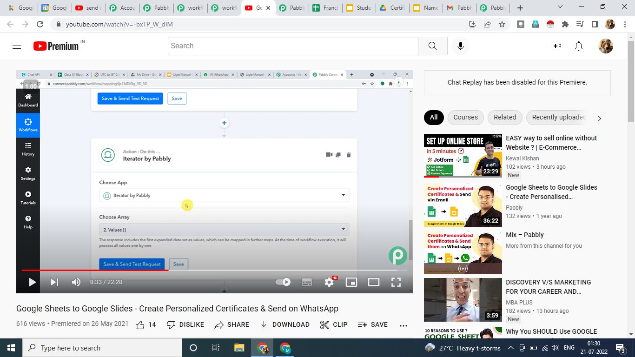Viewport: 635px width, 357px height.
Task: Open the taskbar volume control
Action: point(555,348)
